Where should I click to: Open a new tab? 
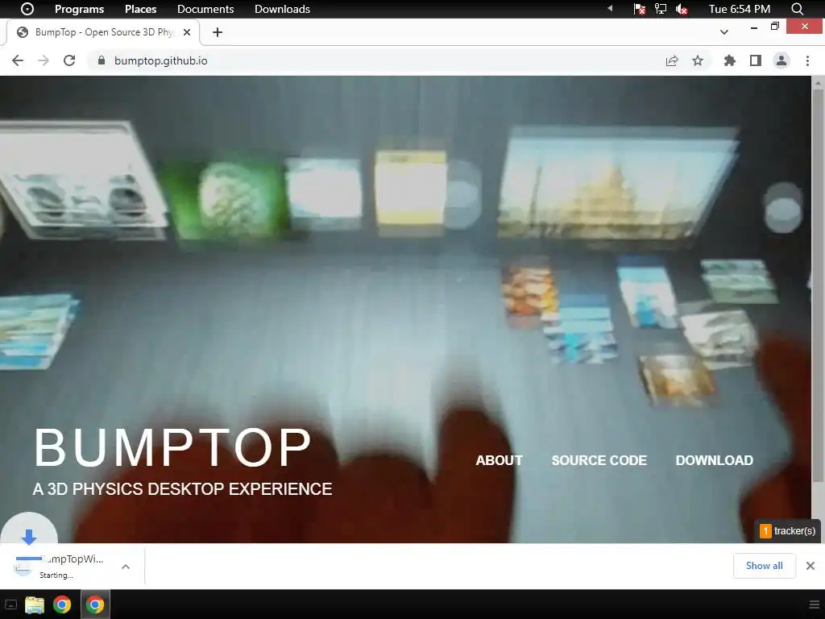click(x=218, y=32)
